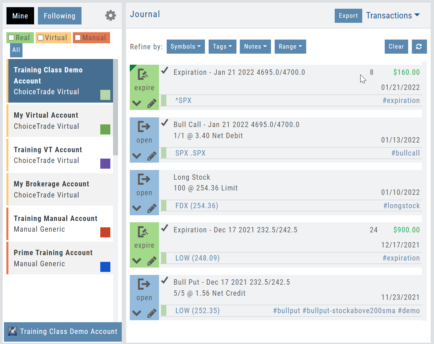
Task: Edit the SPX expiration entry with pencil icon
Action: (152, 104)
